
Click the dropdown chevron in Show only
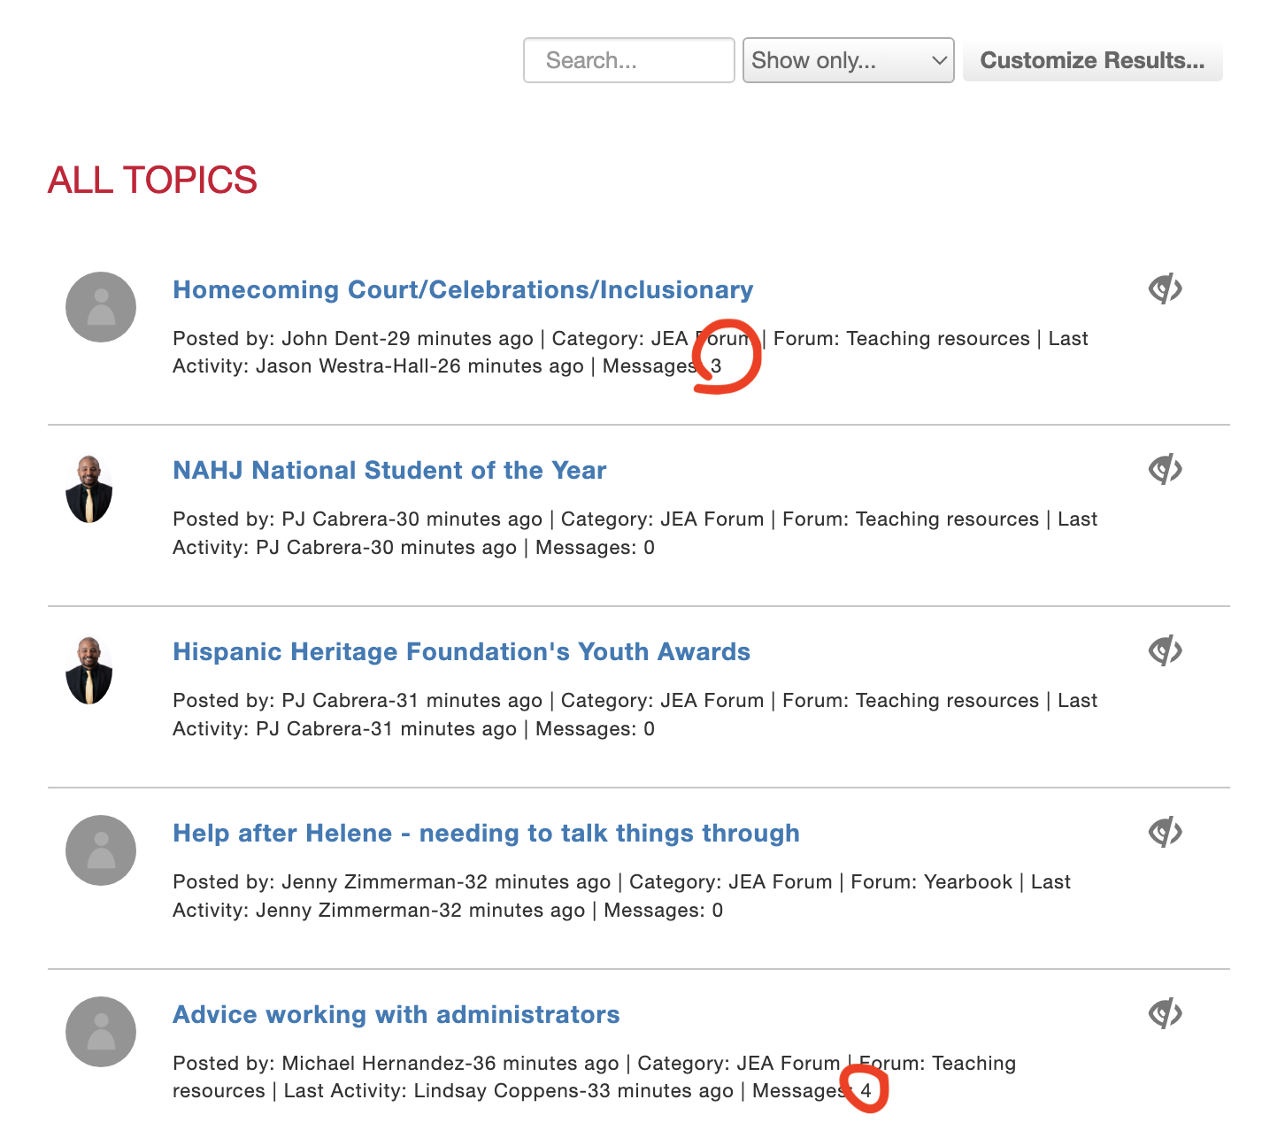(x=939, y=60)
